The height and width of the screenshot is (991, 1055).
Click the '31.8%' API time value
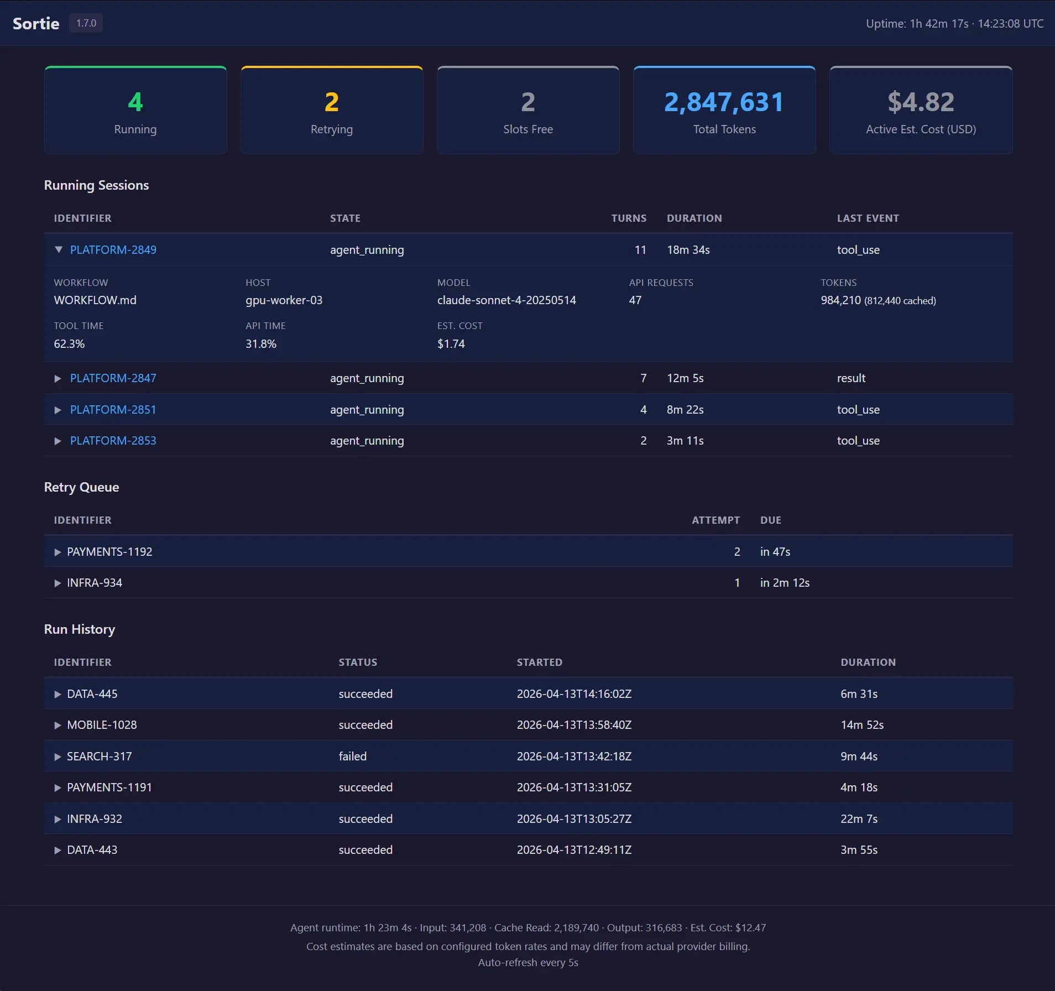(x=261, y=344)
